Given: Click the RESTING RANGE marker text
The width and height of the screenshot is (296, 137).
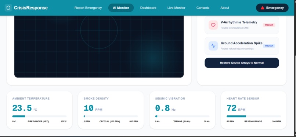Looking at the screenshot, I should click(x=253, y=122).
